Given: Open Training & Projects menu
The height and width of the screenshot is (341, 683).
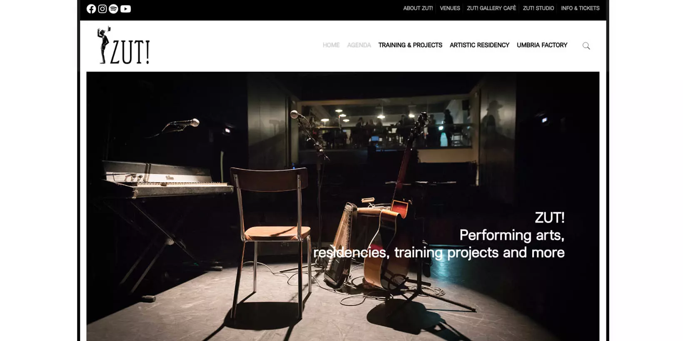Looking at the screenshot, I should (410, 45).
